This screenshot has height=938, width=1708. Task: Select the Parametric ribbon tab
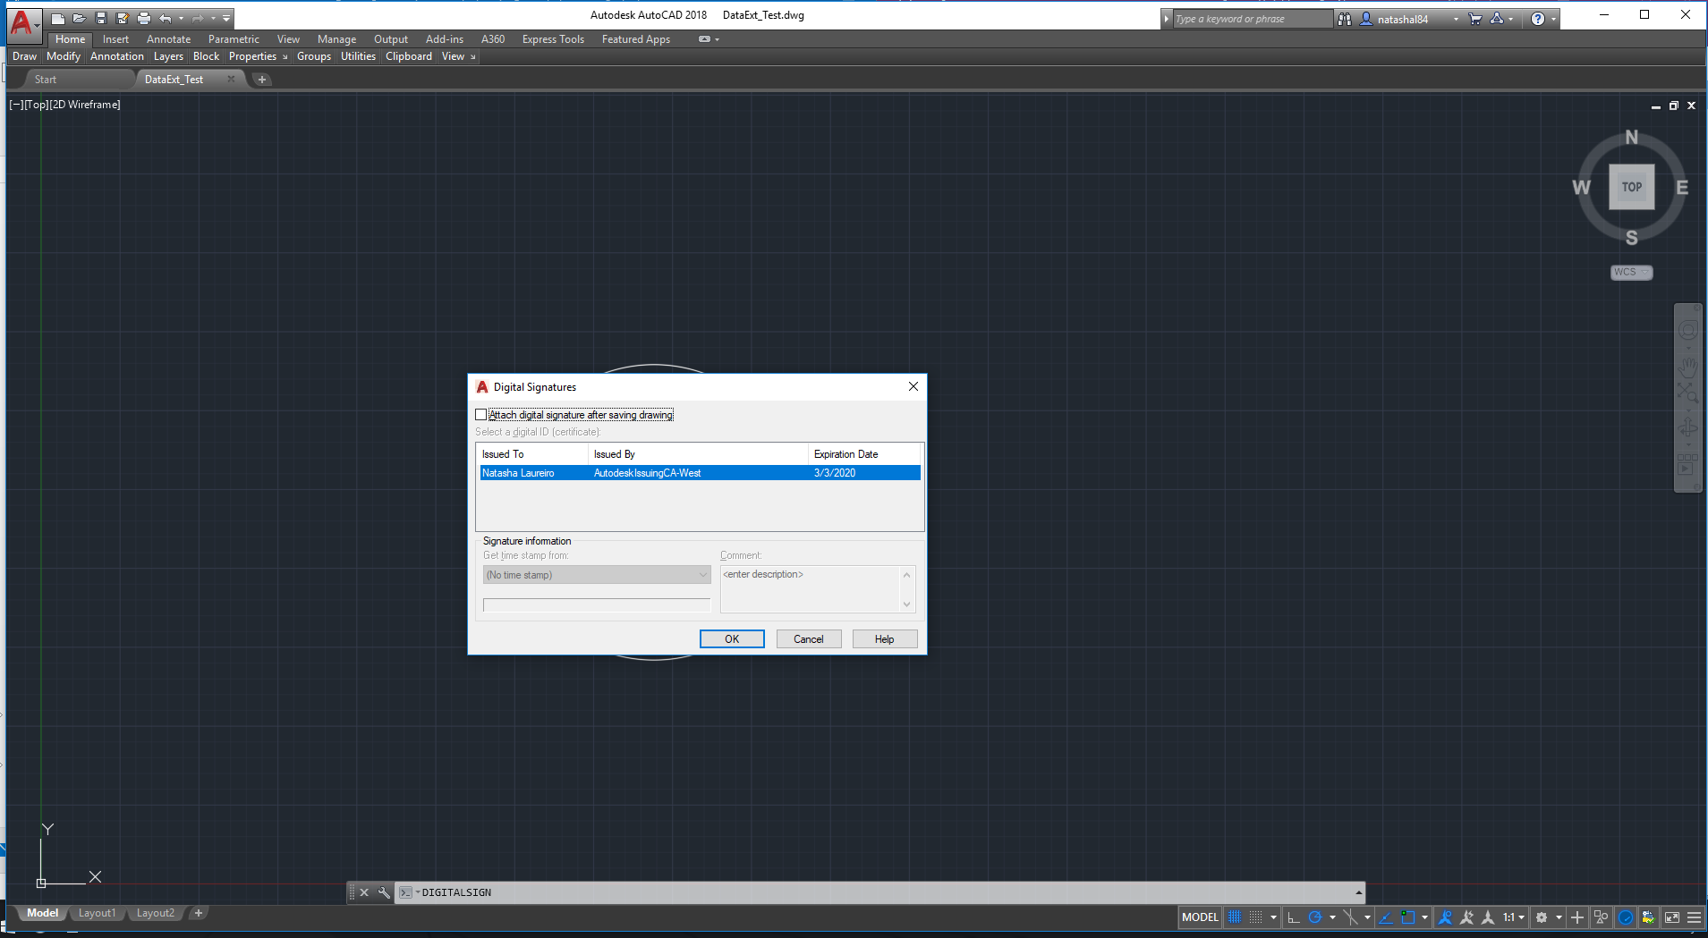click(x=234, y=39)
